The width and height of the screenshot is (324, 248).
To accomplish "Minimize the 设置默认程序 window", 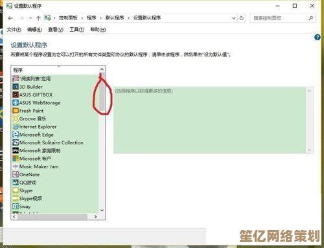I will click(278, 6).
